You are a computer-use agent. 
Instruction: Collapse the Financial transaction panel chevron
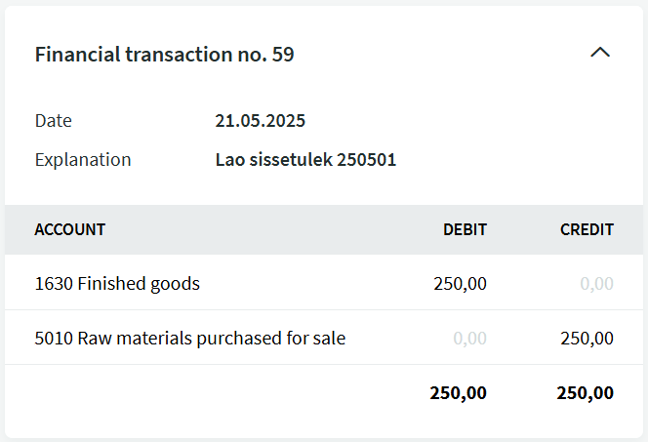tap(600, 53)
